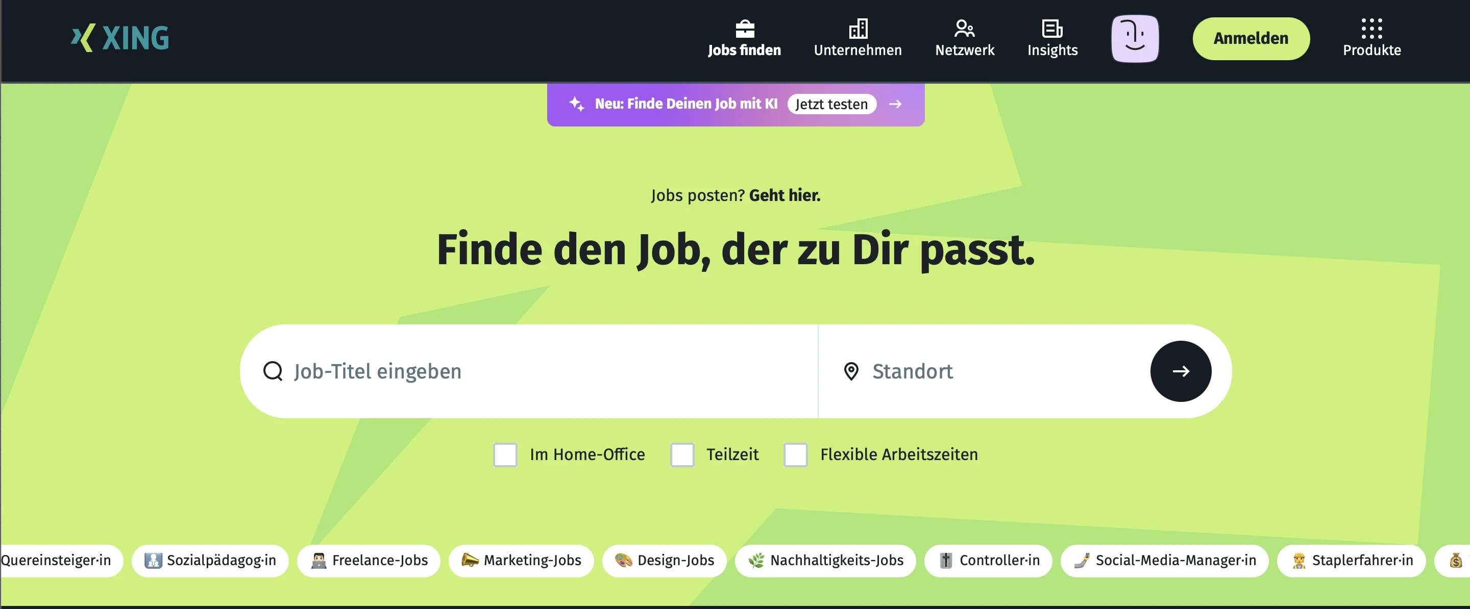Select the Staplerfahrer·in chip
The width and height of the screenshot is (1470, 609).
(x=1351, y=561)
